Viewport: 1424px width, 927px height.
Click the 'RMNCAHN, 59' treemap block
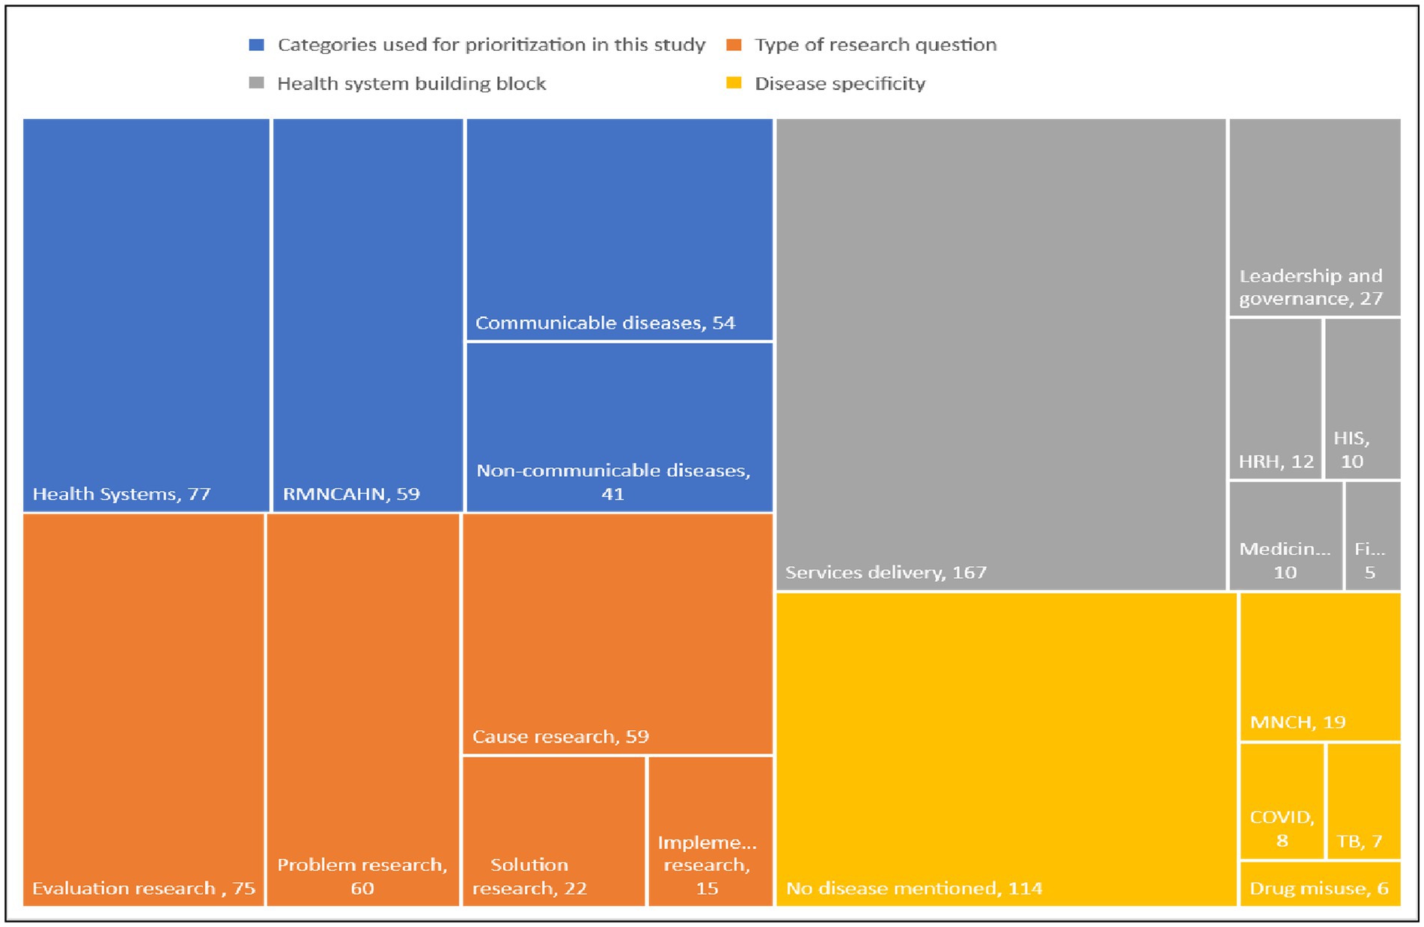coord(368,315)
